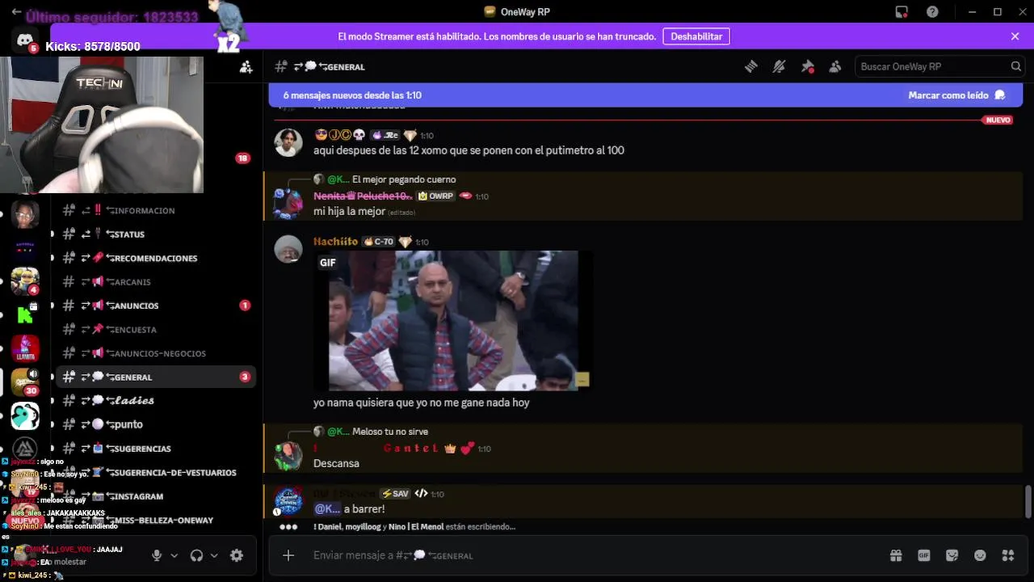Screen dimensions: 1034x582
Task: Open the gift icon in message bar
Action: coord(896,555)
